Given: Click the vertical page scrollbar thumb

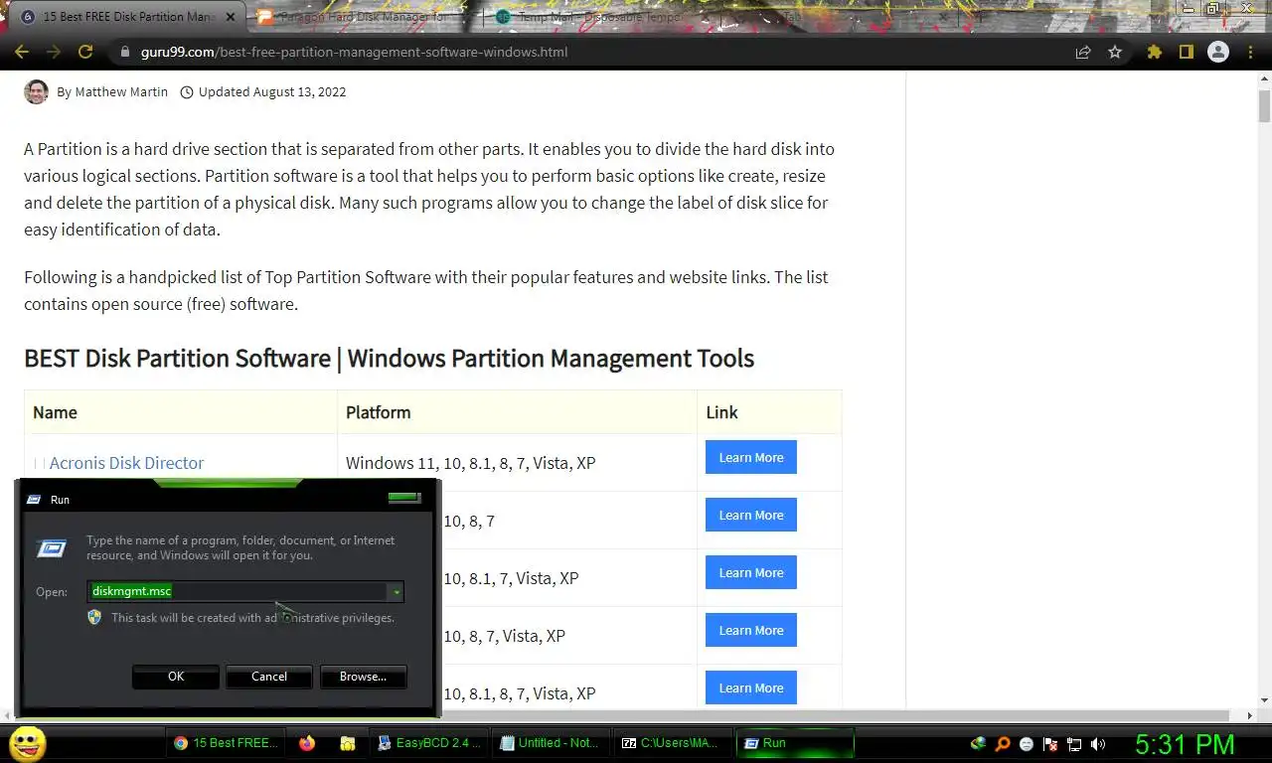Looking at the screenshot, I should pos(1264,104).
